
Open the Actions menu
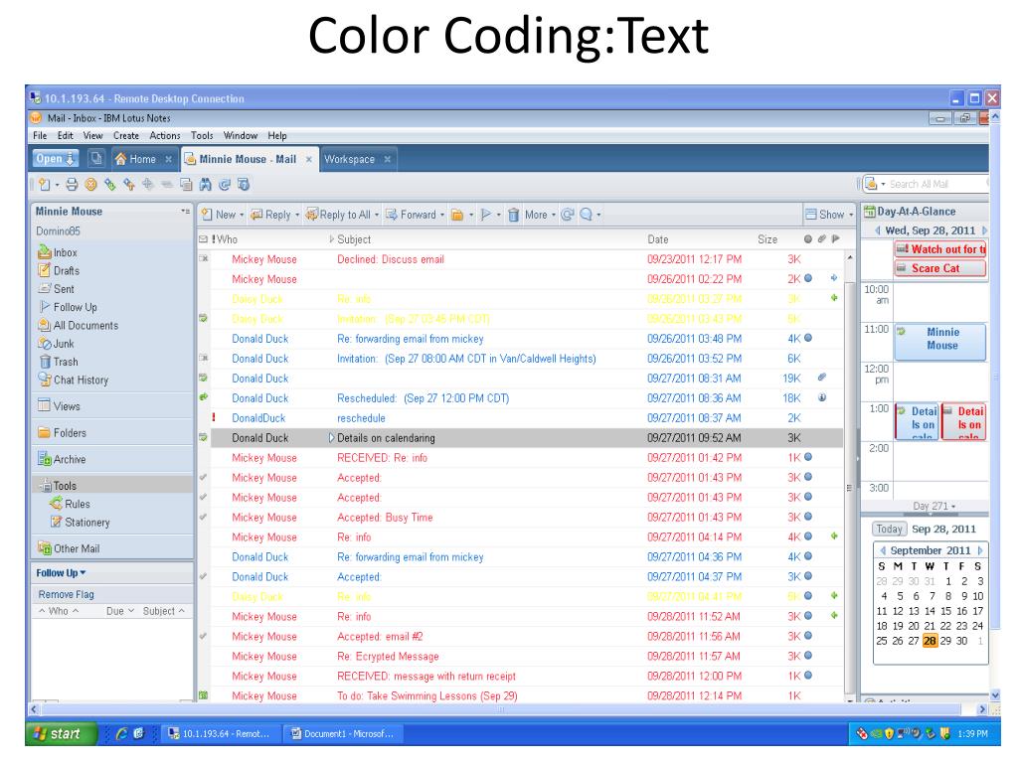(165, 135)
